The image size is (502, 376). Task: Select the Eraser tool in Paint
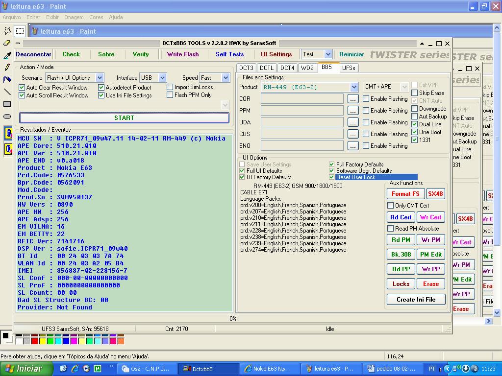click(x=7, y=43)
